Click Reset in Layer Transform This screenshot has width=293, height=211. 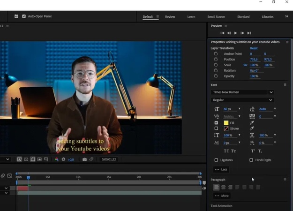pyautogui.click(x=254, y=48)
